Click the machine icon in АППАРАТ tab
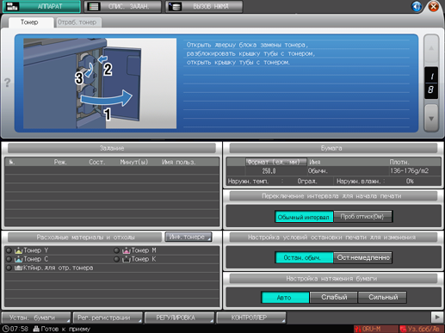This screenshot has height=333, width=445. (x=12, y=6)
